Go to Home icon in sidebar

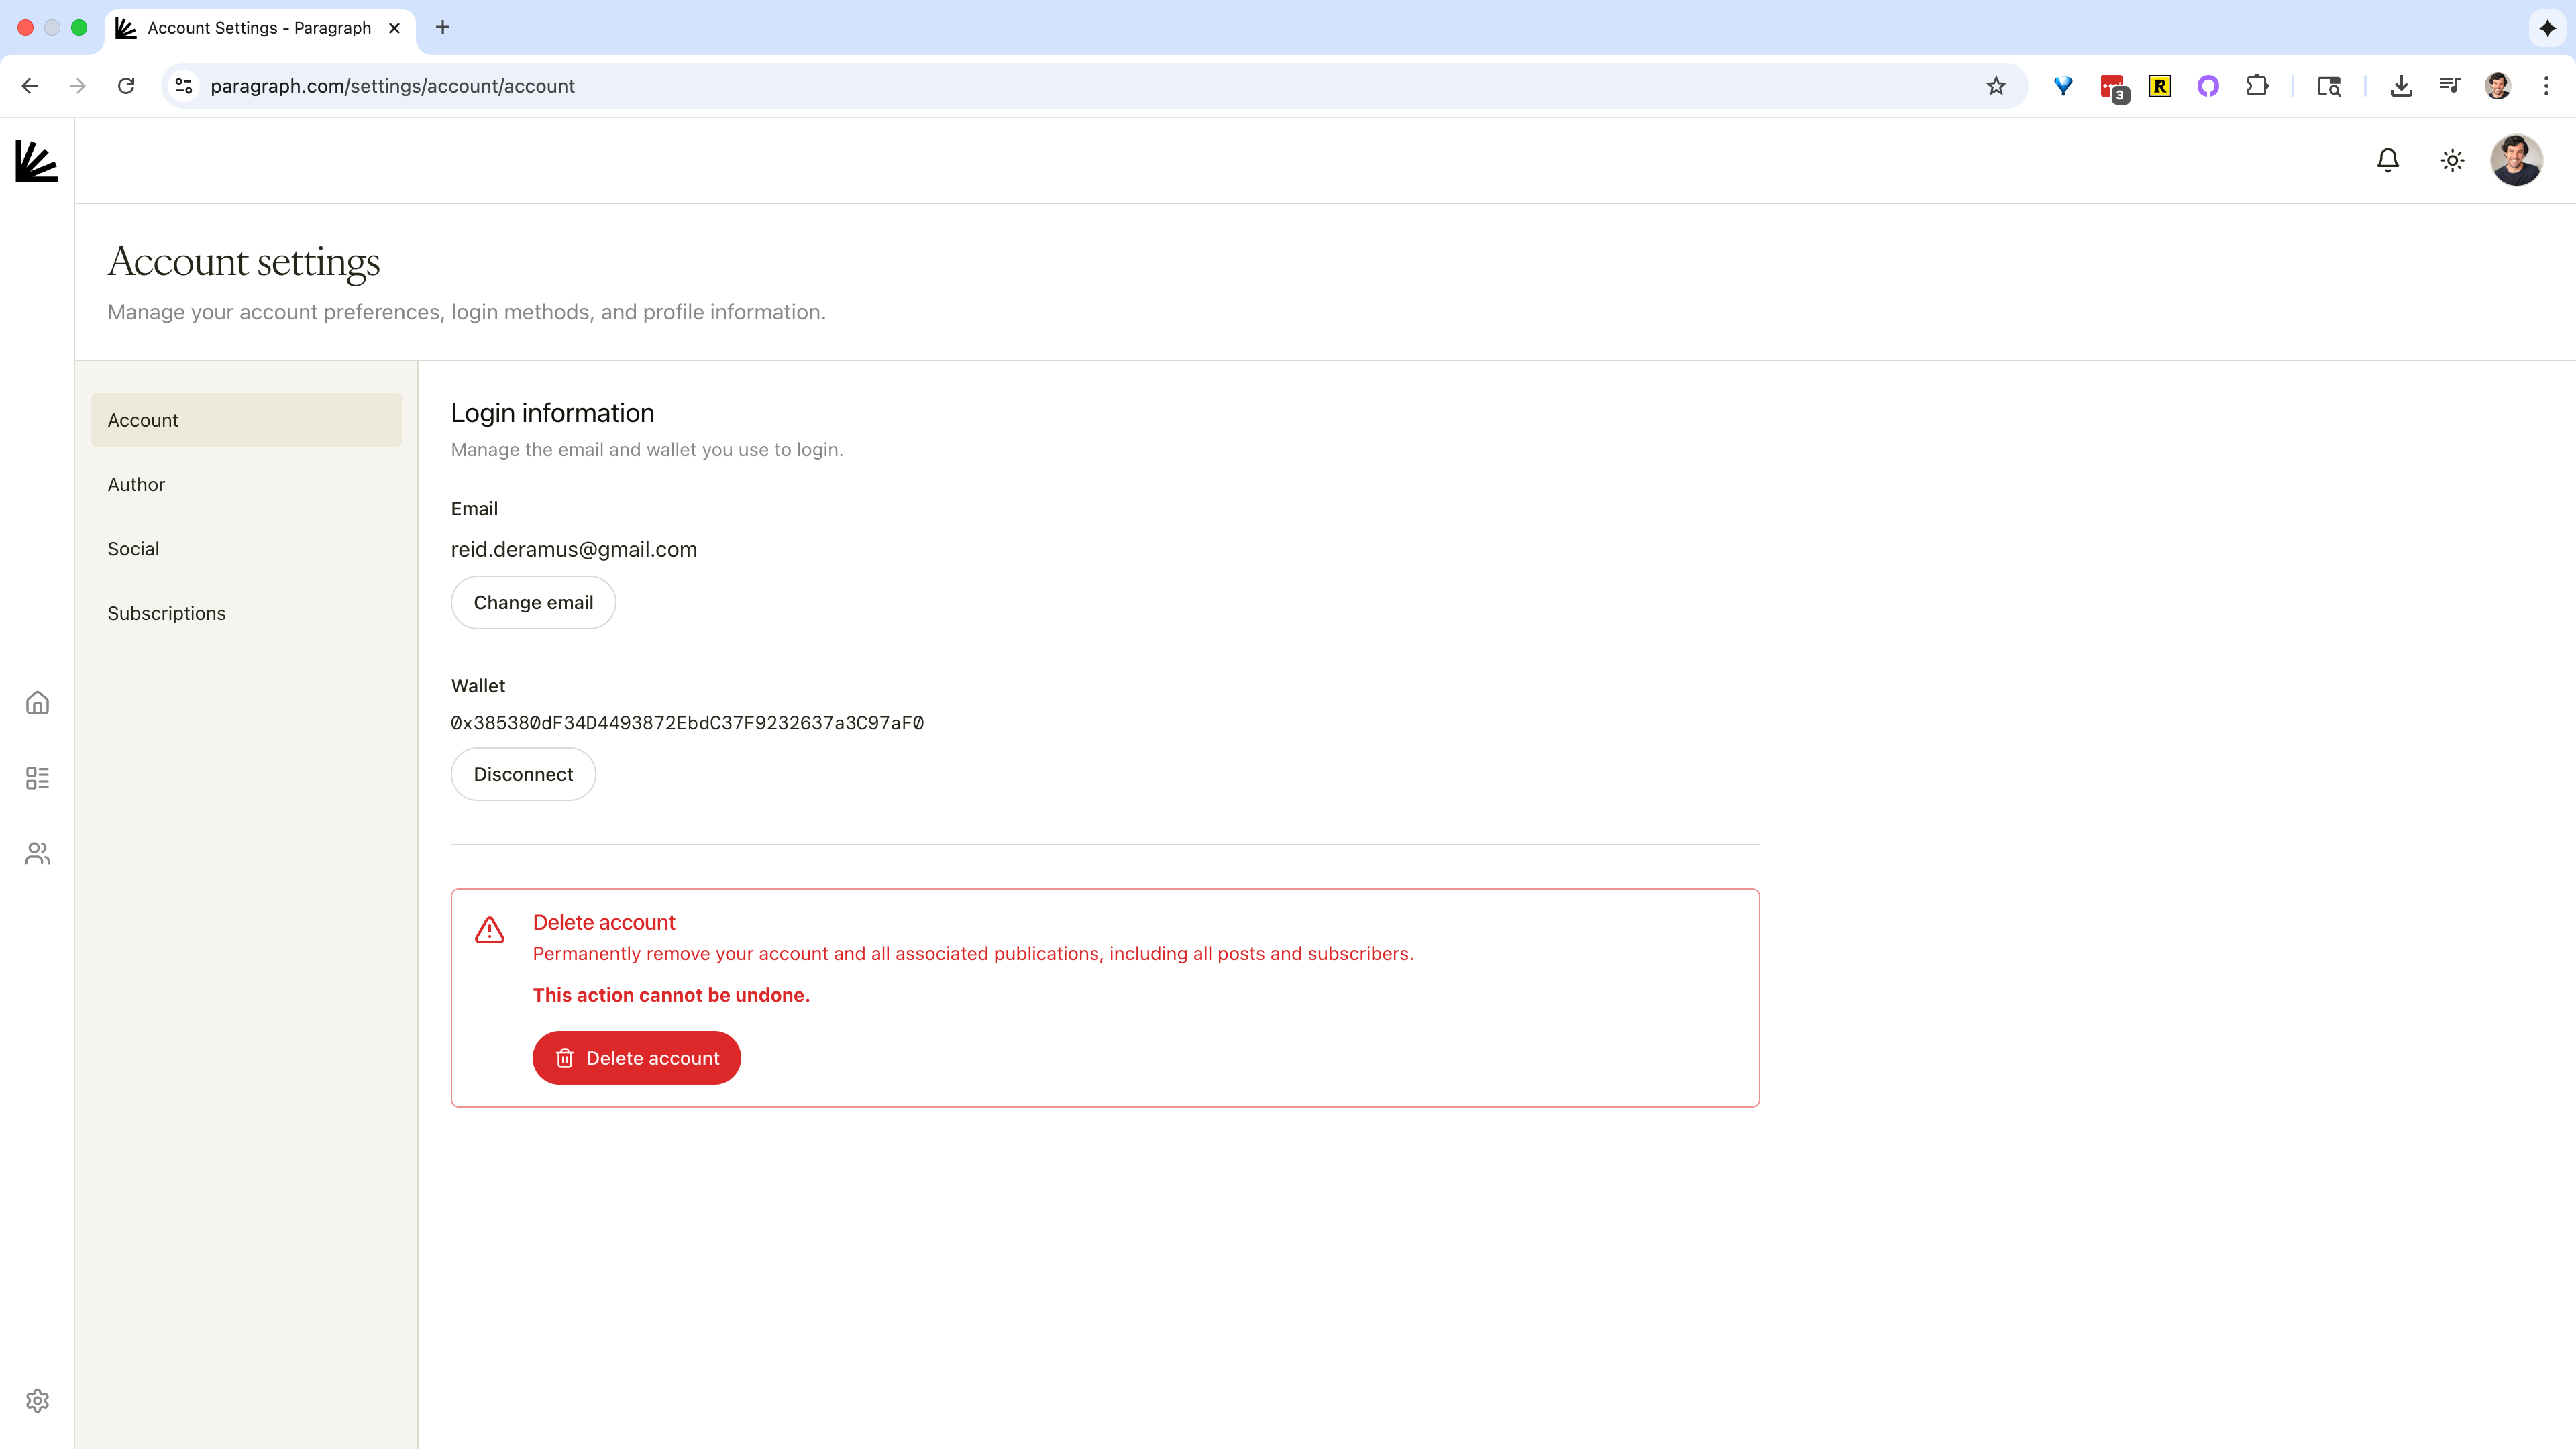click(37, 703)
